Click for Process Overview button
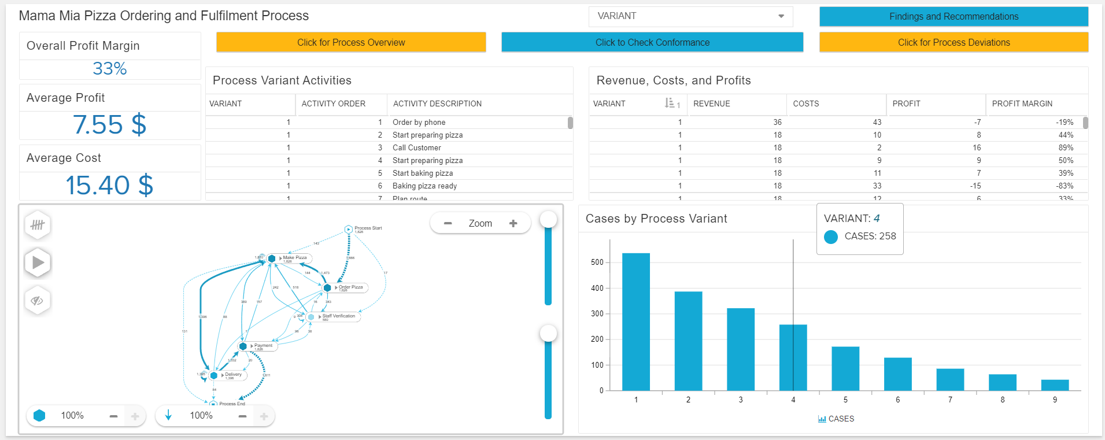Viewport: 1105px width, 440px height. pos(351,42)
